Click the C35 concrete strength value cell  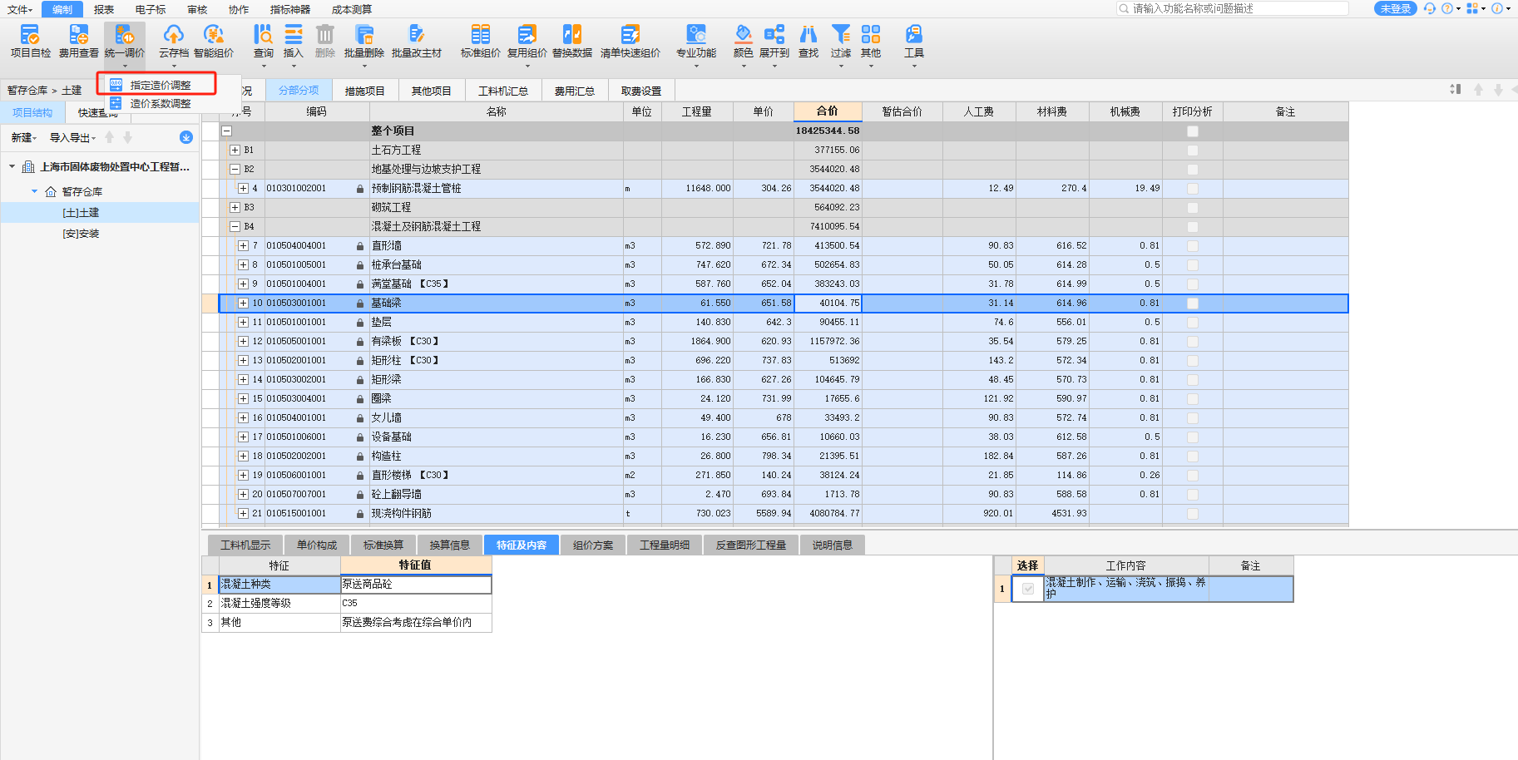[x=416, y=604]
